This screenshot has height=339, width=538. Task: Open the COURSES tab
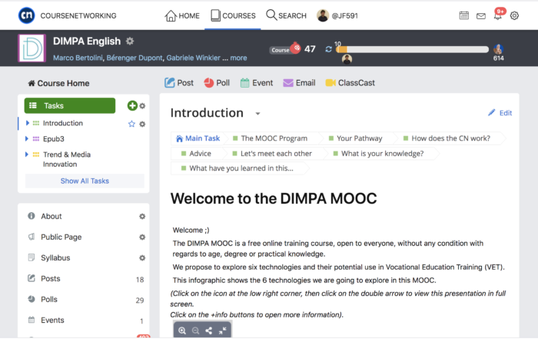coord(233,16)
